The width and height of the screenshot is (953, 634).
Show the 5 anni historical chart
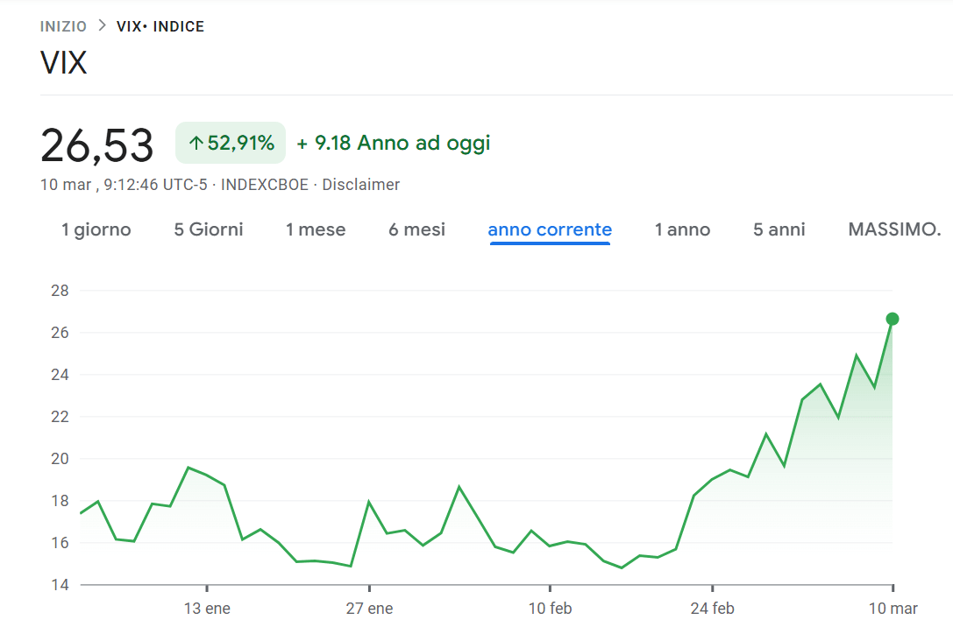tap(778, 229)
